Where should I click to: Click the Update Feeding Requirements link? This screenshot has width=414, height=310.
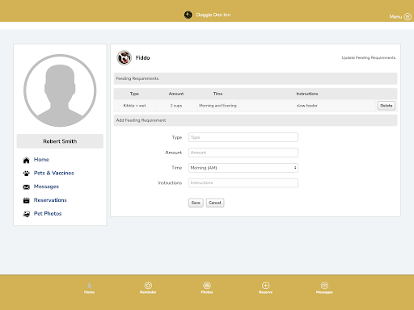click(x=369, y=57)
